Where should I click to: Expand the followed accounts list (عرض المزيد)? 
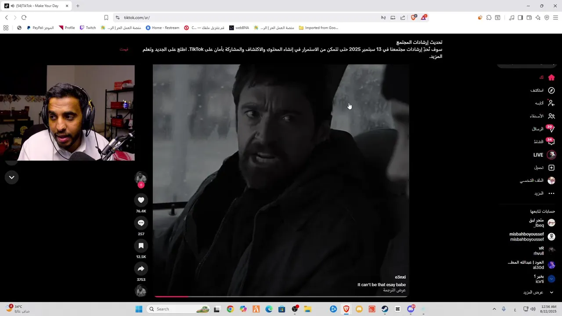point(539,292)
